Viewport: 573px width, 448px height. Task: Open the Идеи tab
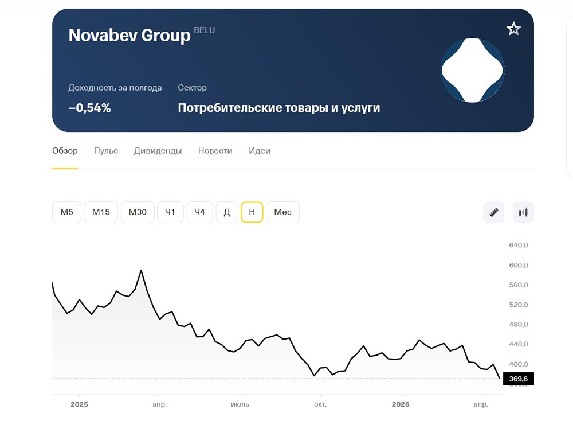[x=260, y=151]
